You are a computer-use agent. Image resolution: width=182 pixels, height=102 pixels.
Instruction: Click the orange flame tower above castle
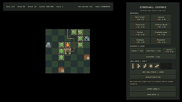(68, 45)
